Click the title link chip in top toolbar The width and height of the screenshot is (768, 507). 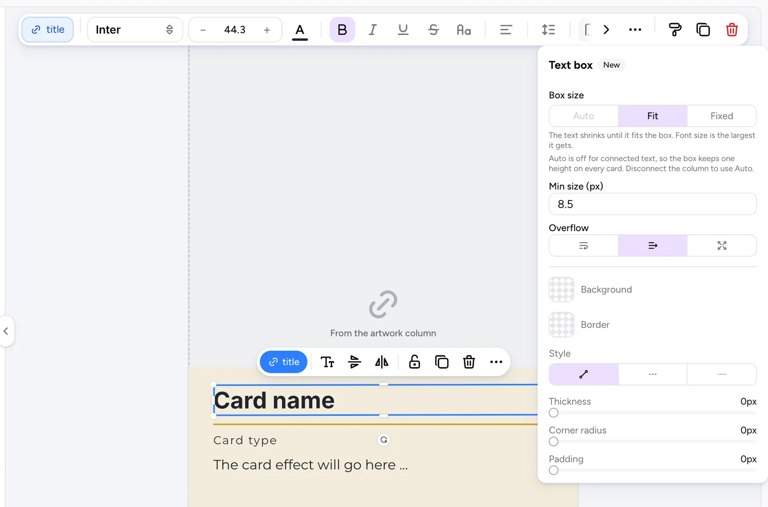click(x=48, y=30)
